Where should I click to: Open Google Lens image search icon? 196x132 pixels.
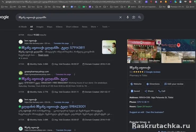click(134, 17)
